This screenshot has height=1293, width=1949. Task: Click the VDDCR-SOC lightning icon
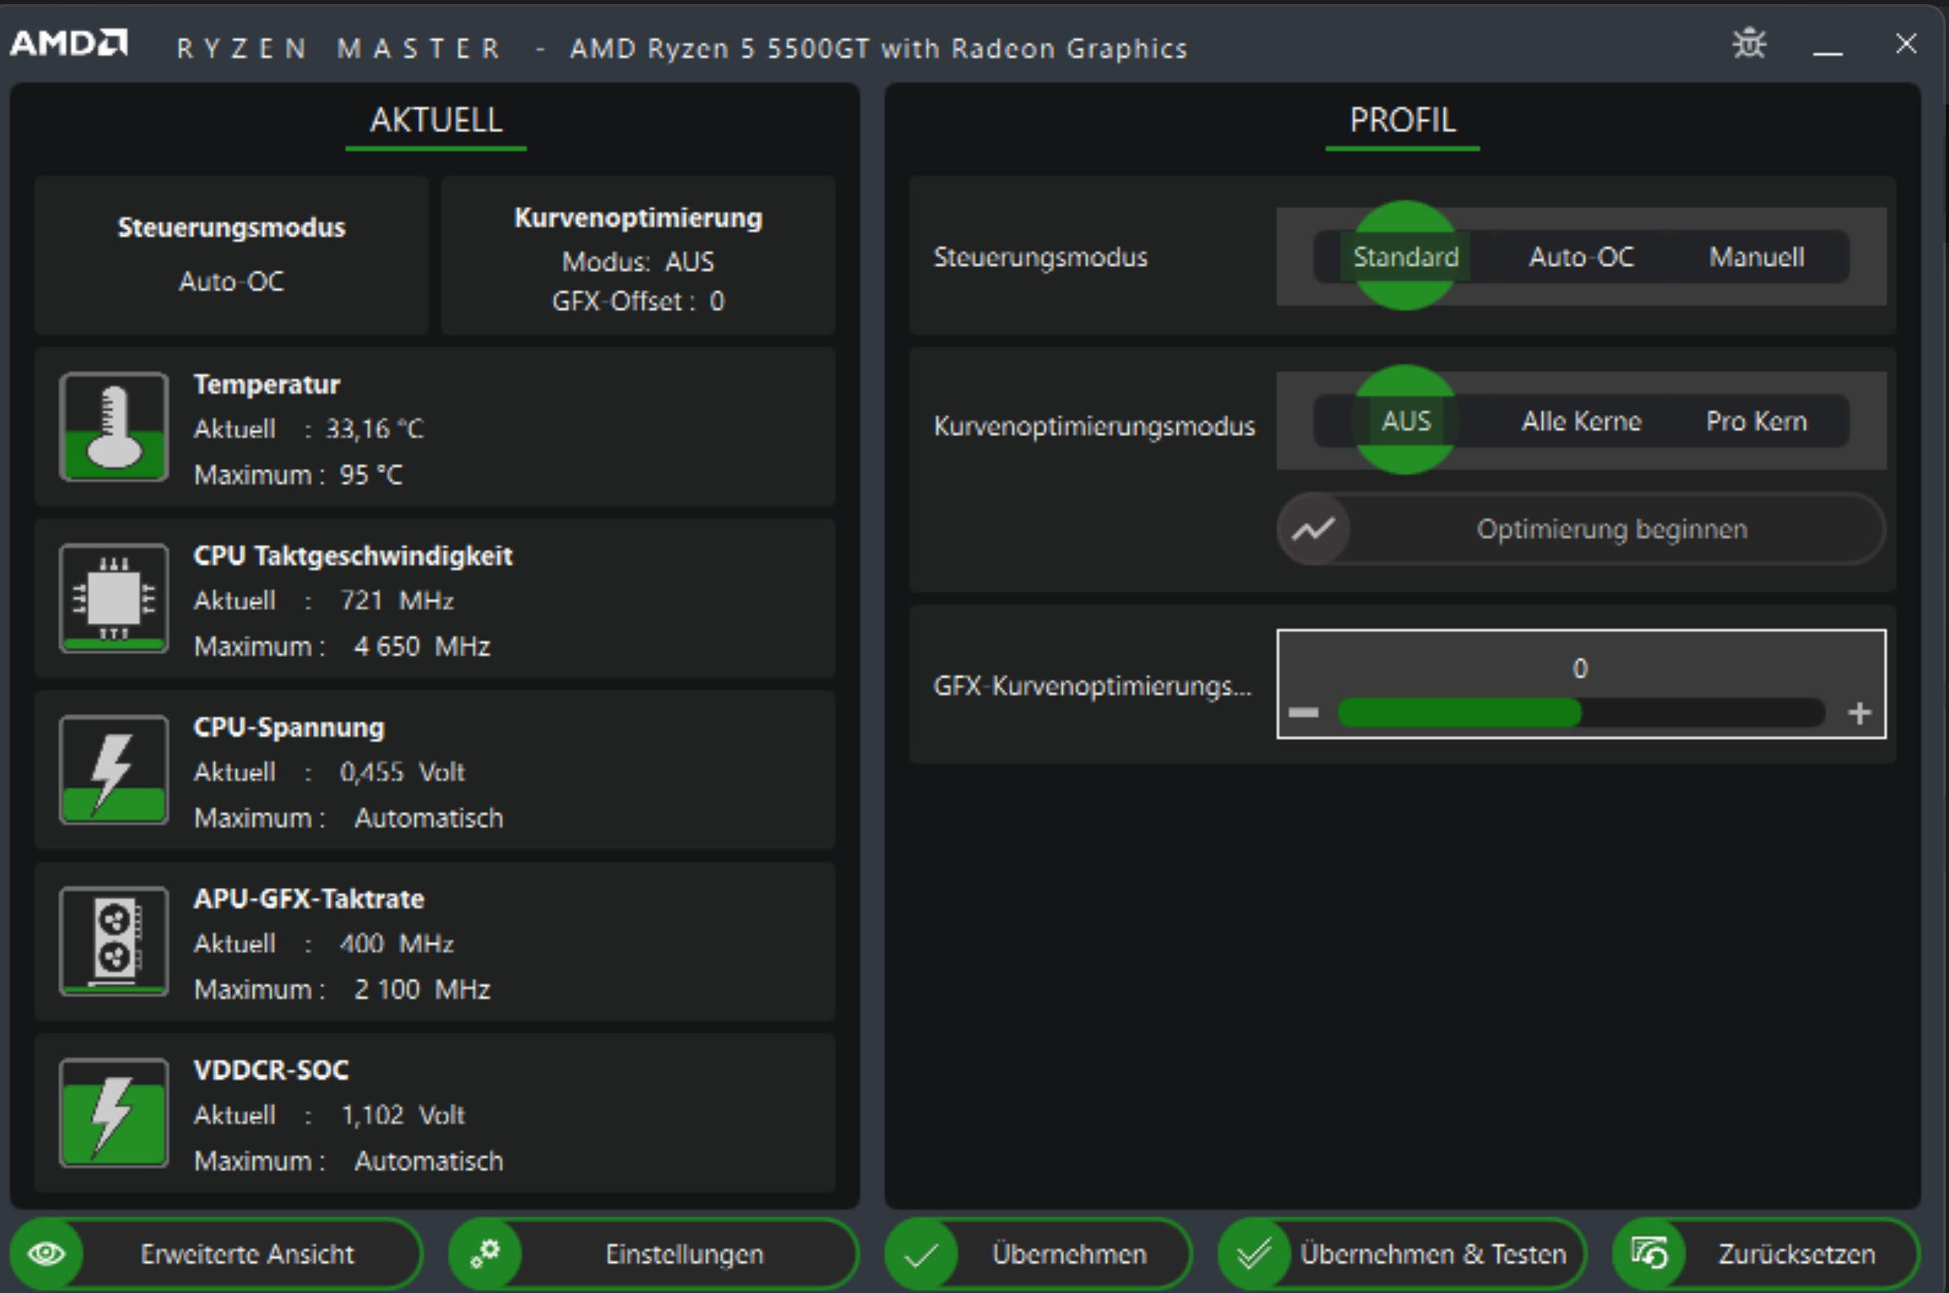pyautogui.click(x=114, y=1113)
